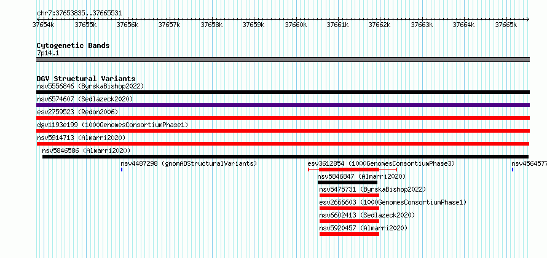547x258 pixels.
Task: Click the 37663k ruler label
Action: tap(422, 25)
